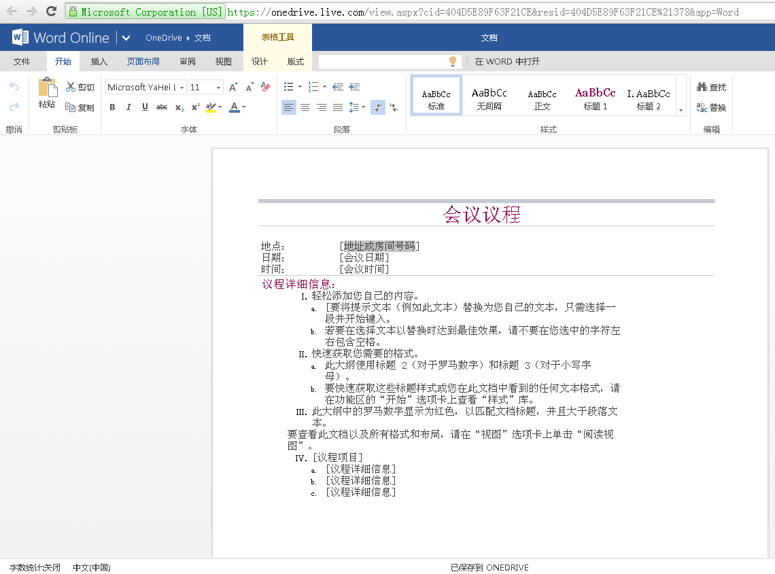Click the clear formatting eraser icon
The image size is (775, 574).
(x=266, y=87)
